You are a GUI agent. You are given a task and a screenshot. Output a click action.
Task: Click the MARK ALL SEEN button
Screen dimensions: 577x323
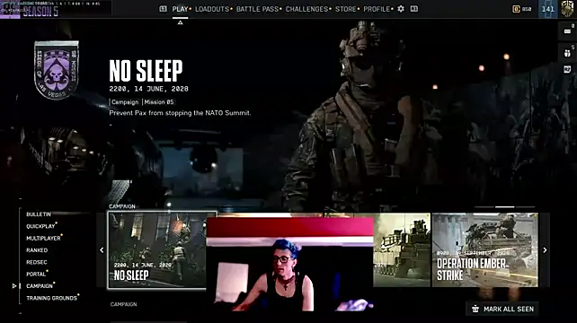(x=502, y=309)
